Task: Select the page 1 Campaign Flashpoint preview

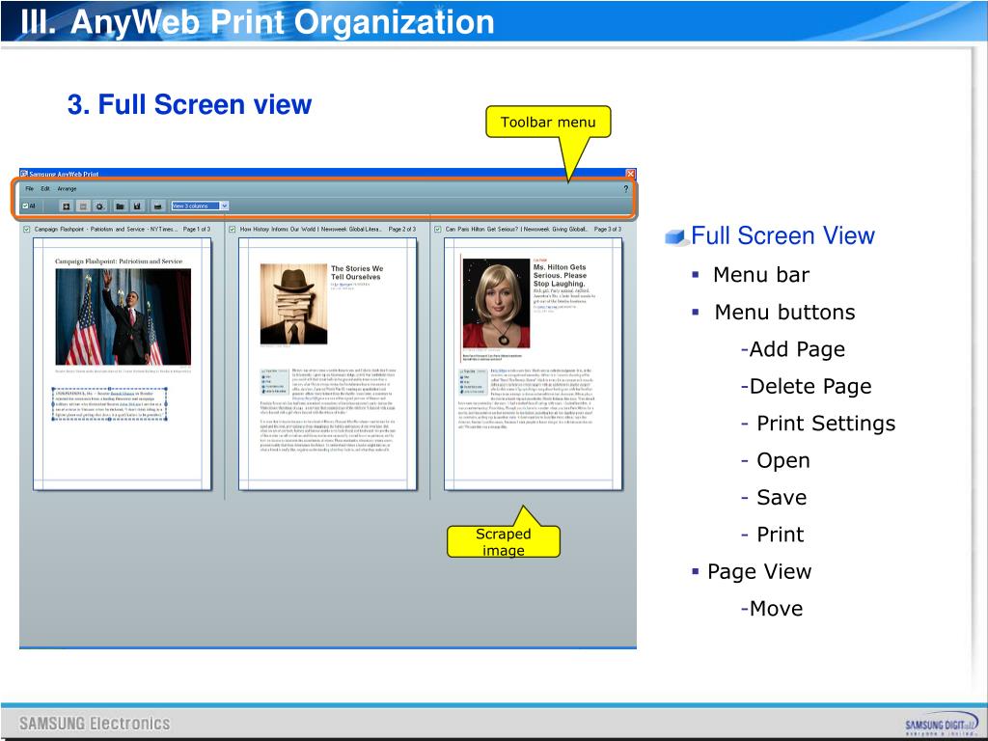Action: [x=122, y=364]
